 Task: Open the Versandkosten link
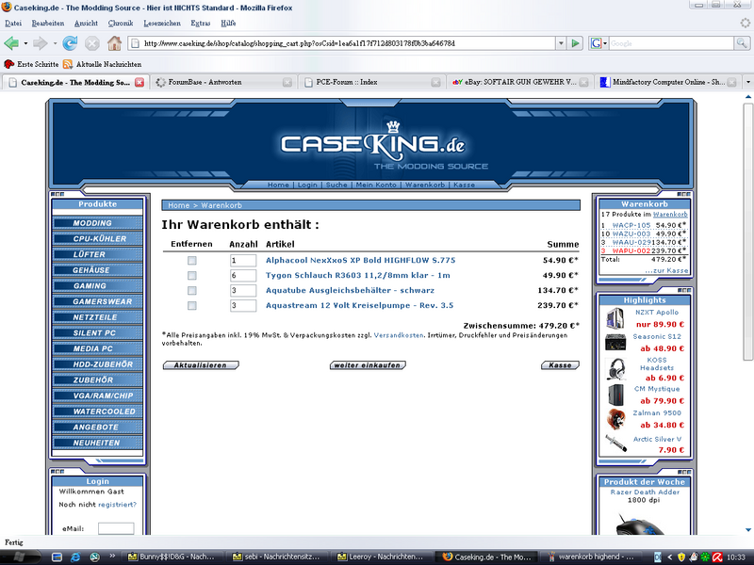[x=399, y=335]
